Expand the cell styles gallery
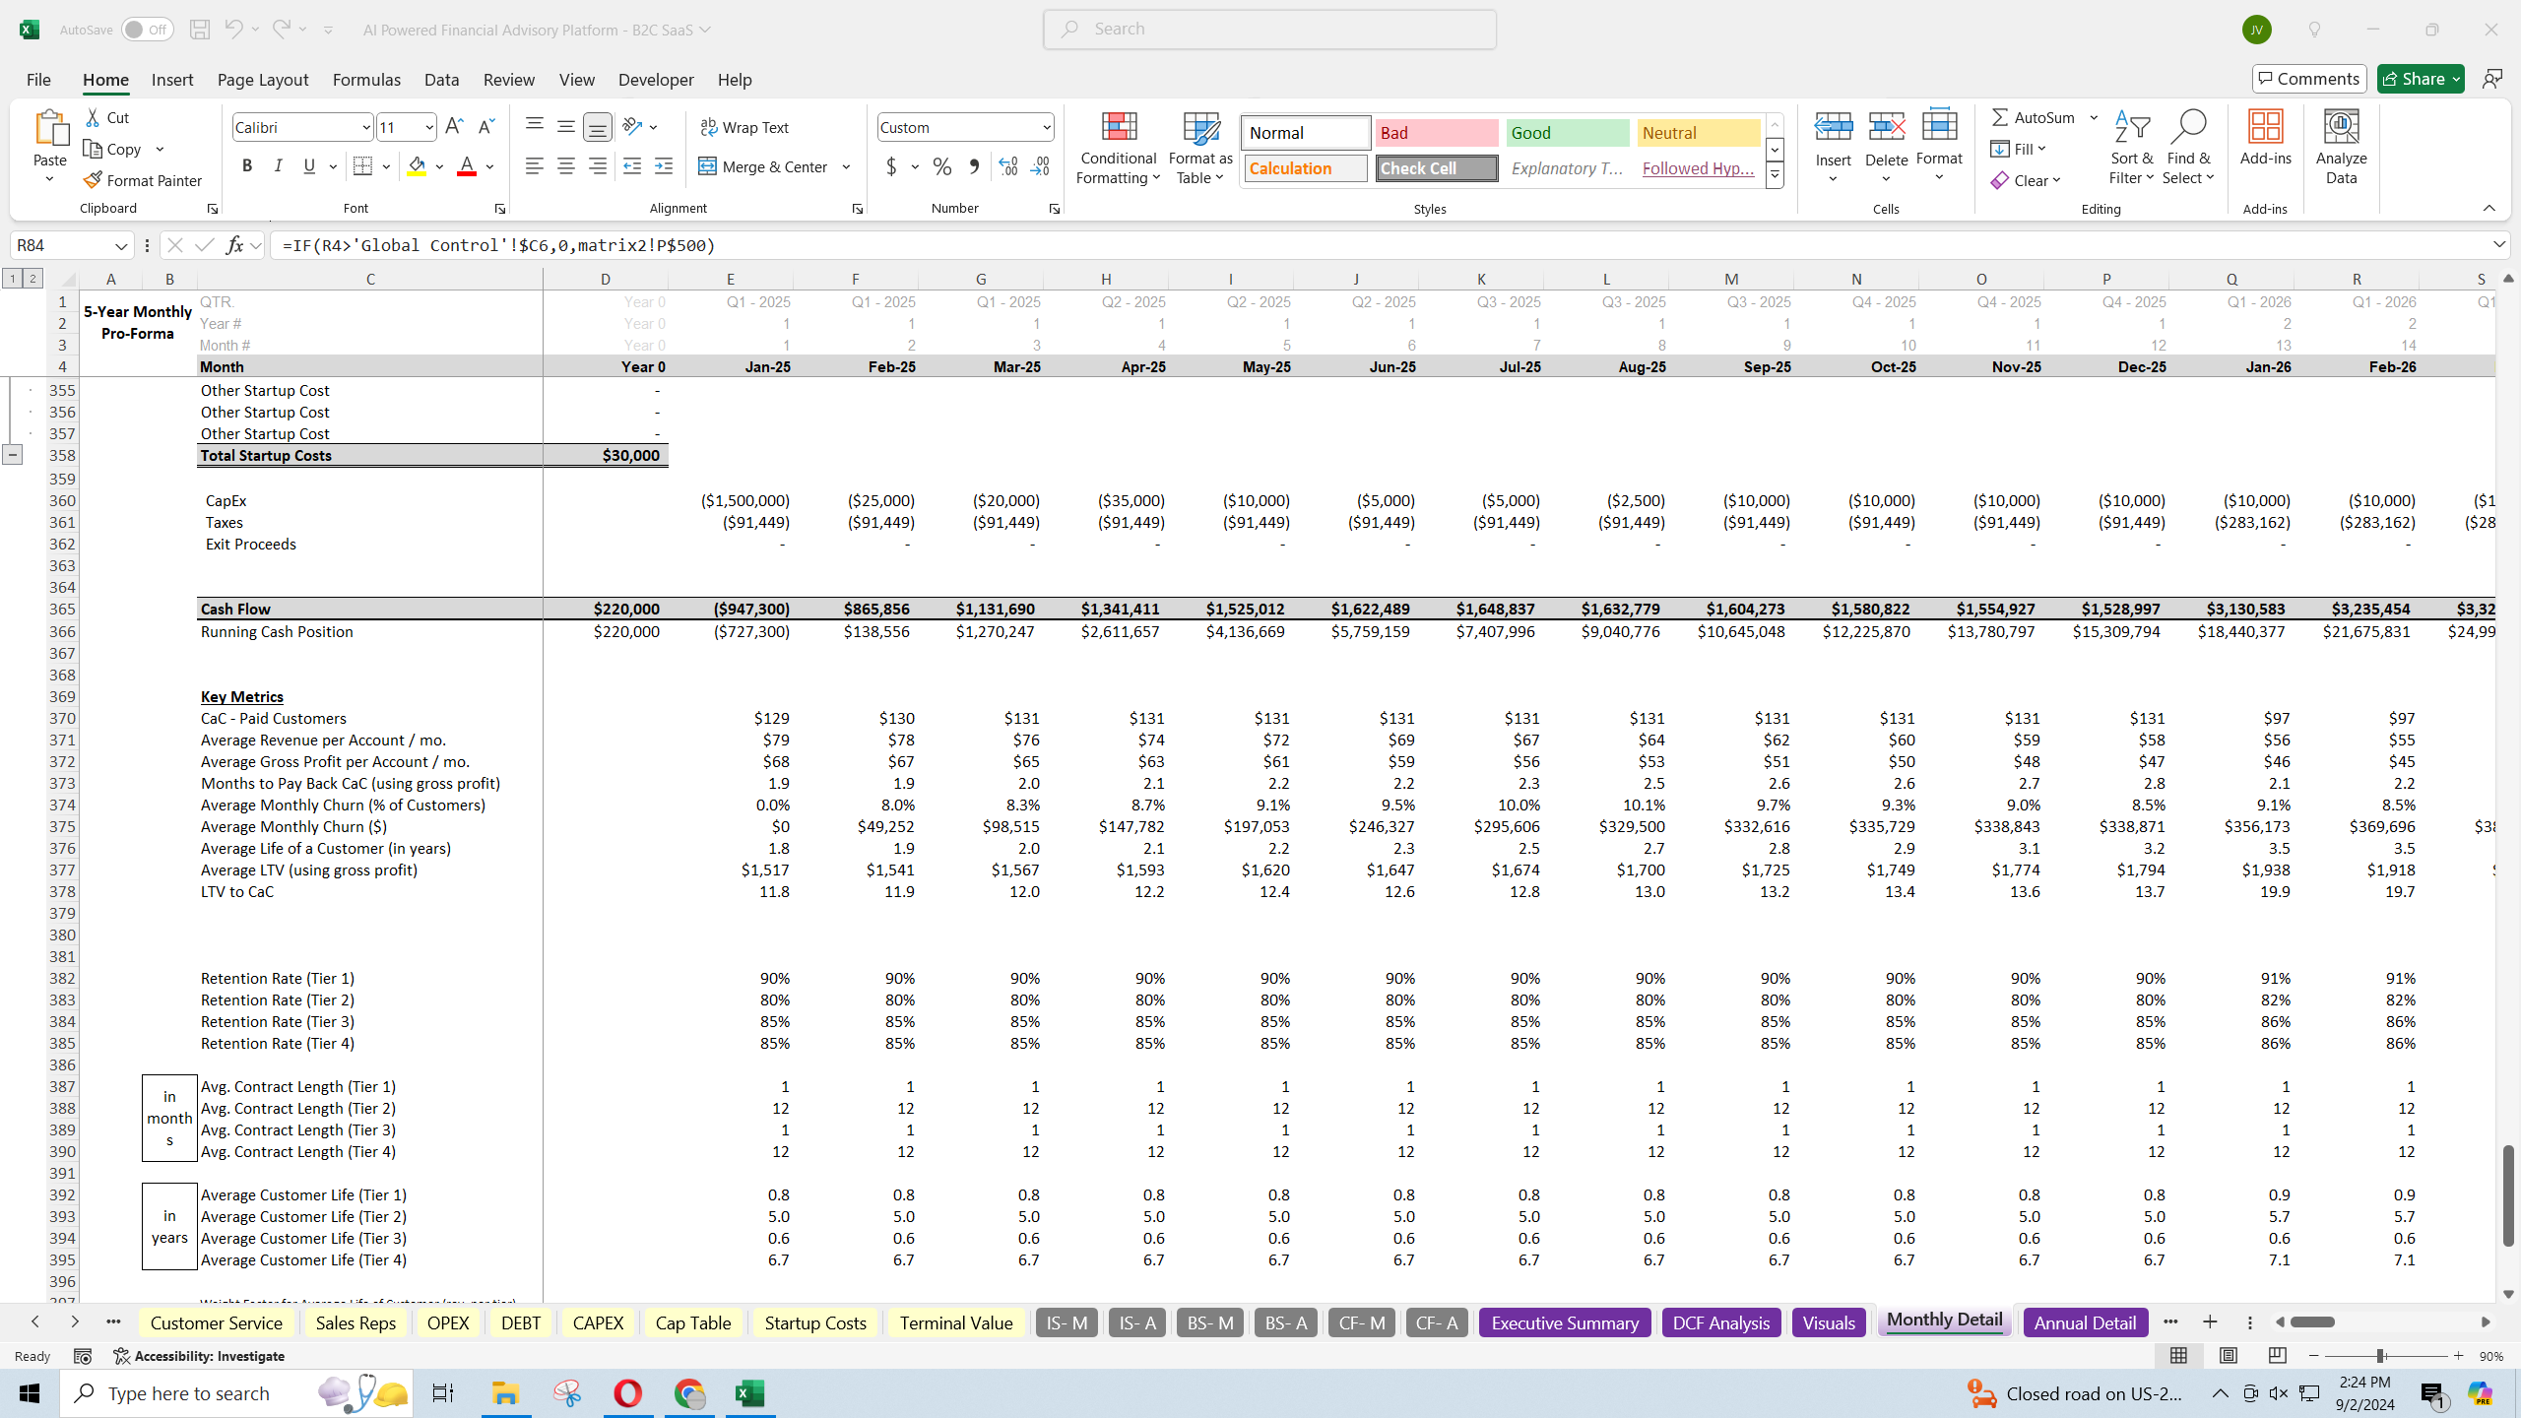 click(1775, 176)
